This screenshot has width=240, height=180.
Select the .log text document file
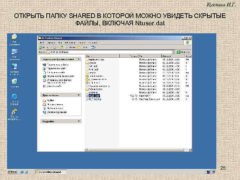pos(94,99)
